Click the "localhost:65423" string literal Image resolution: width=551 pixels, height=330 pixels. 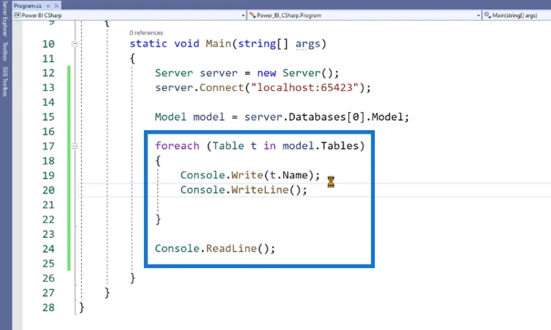click(304, 87)
